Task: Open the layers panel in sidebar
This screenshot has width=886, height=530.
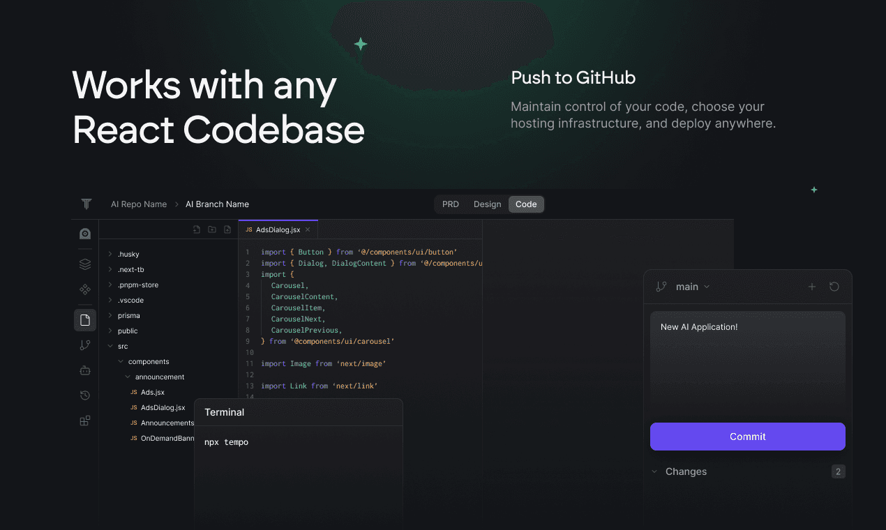Action: 85,264
